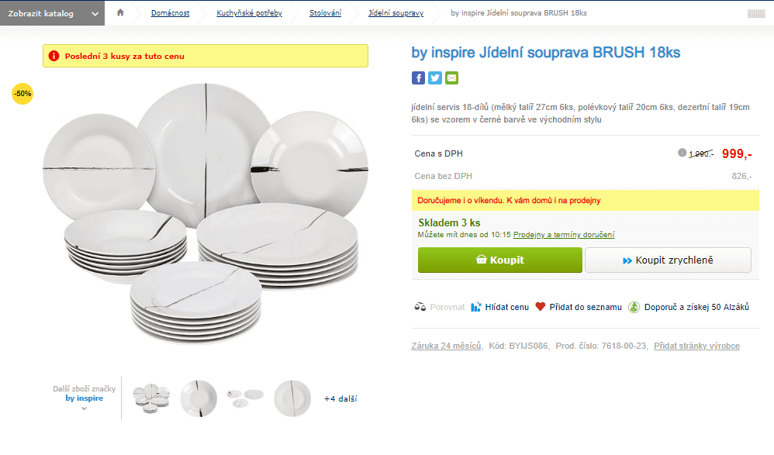Click the price info icon
774x455 pixels.
coord(682,153)
